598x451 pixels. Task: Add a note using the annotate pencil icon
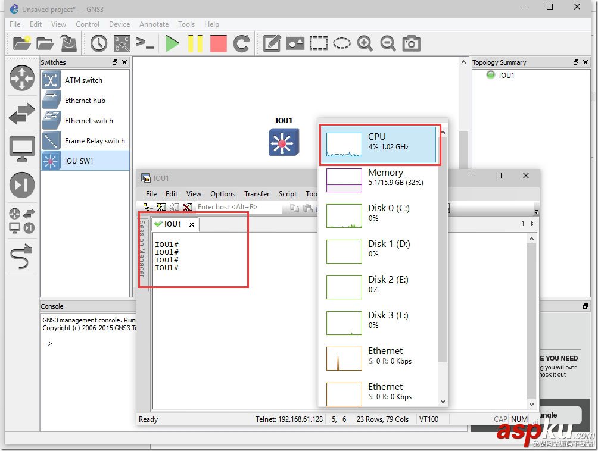tap(272, 43)
